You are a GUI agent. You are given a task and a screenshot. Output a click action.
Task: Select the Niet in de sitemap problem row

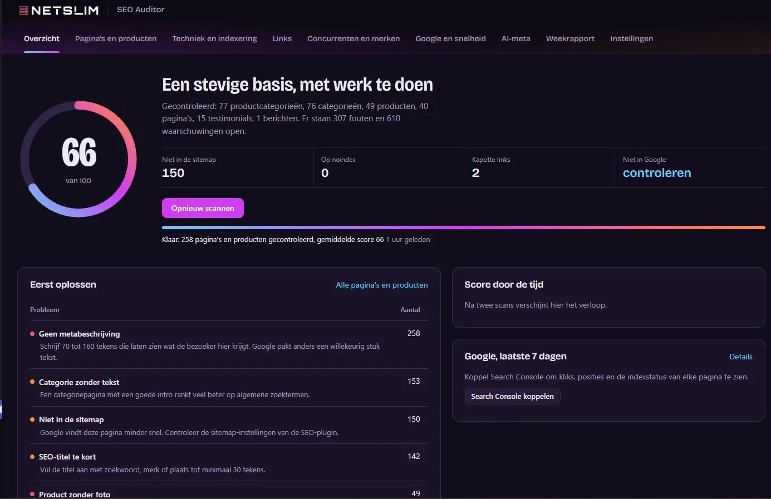[x=229, y=425]
